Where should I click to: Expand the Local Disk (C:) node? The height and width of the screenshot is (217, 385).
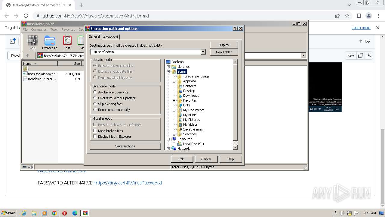[174, 144]
